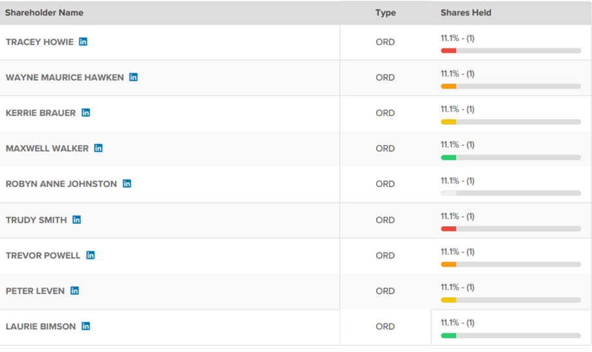The width and height of the screenshot is (592, 352).
Task: Click Maxwell Walker's green shares bar
Action: pyautogui.click(x=448, y=157)
